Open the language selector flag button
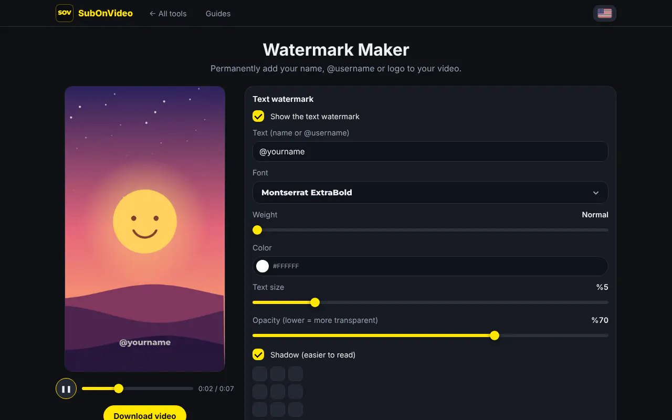Screen dimensions: 672x420 [x=605, y=13]
